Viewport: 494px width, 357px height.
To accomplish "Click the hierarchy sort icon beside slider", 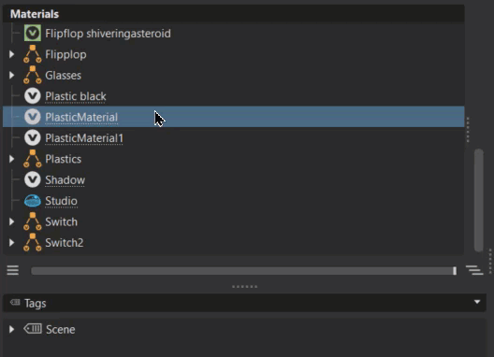I will pos(474,270).
